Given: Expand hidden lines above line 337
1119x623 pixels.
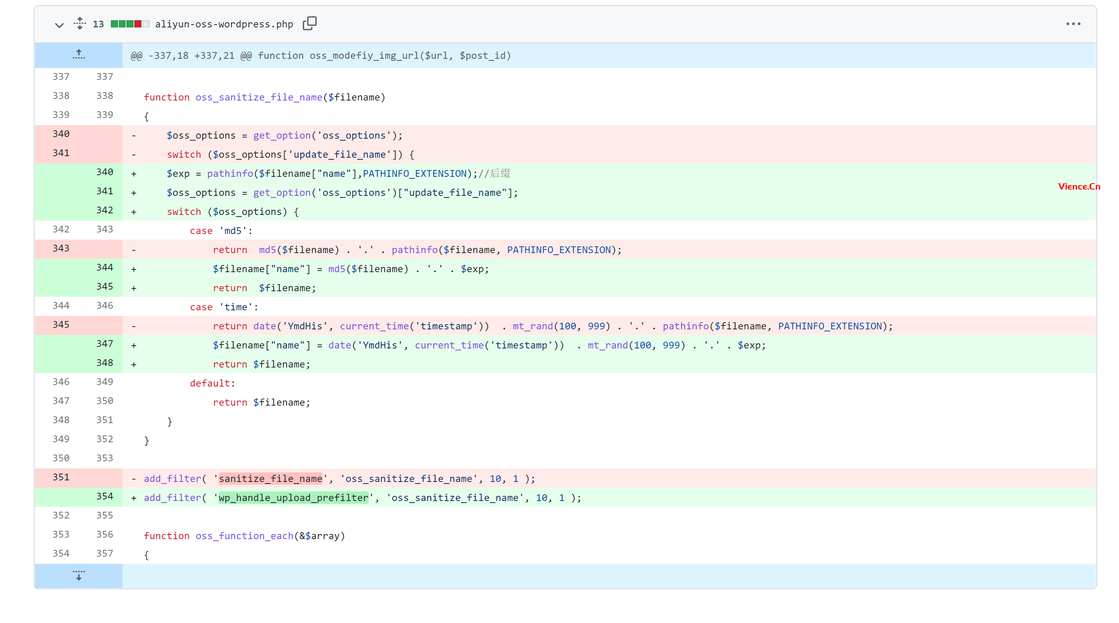Looking at the screenshot, I should point(79,55).
